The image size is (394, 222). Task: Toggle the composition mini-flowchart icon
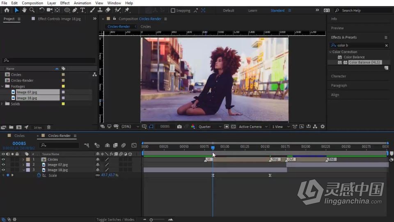[87, 145]
